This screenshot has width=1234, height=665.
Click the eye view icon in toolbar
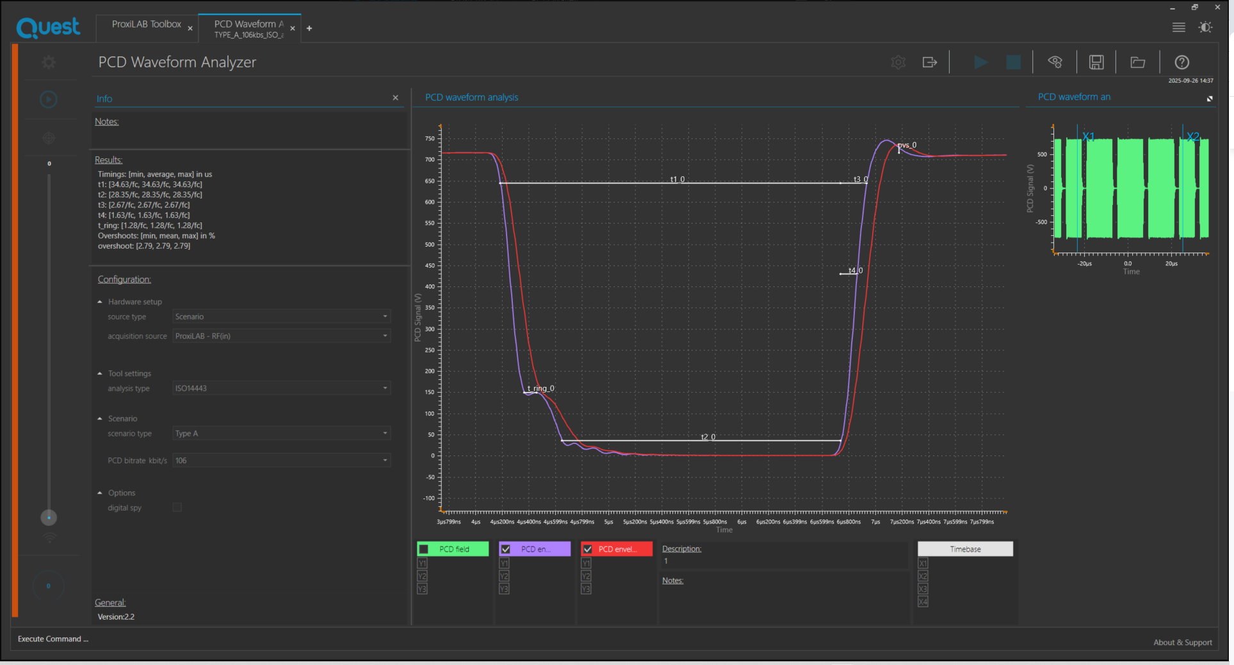click(x=1055, y=62)
